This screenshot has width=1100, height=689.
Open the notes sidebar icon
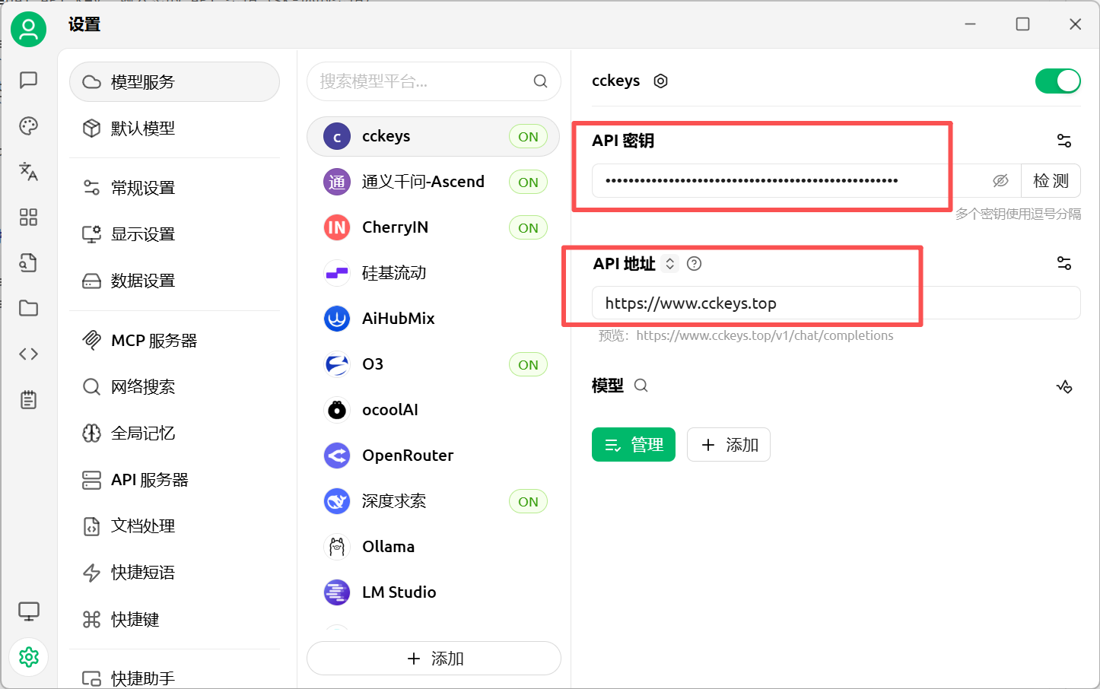tap(28, 398)
